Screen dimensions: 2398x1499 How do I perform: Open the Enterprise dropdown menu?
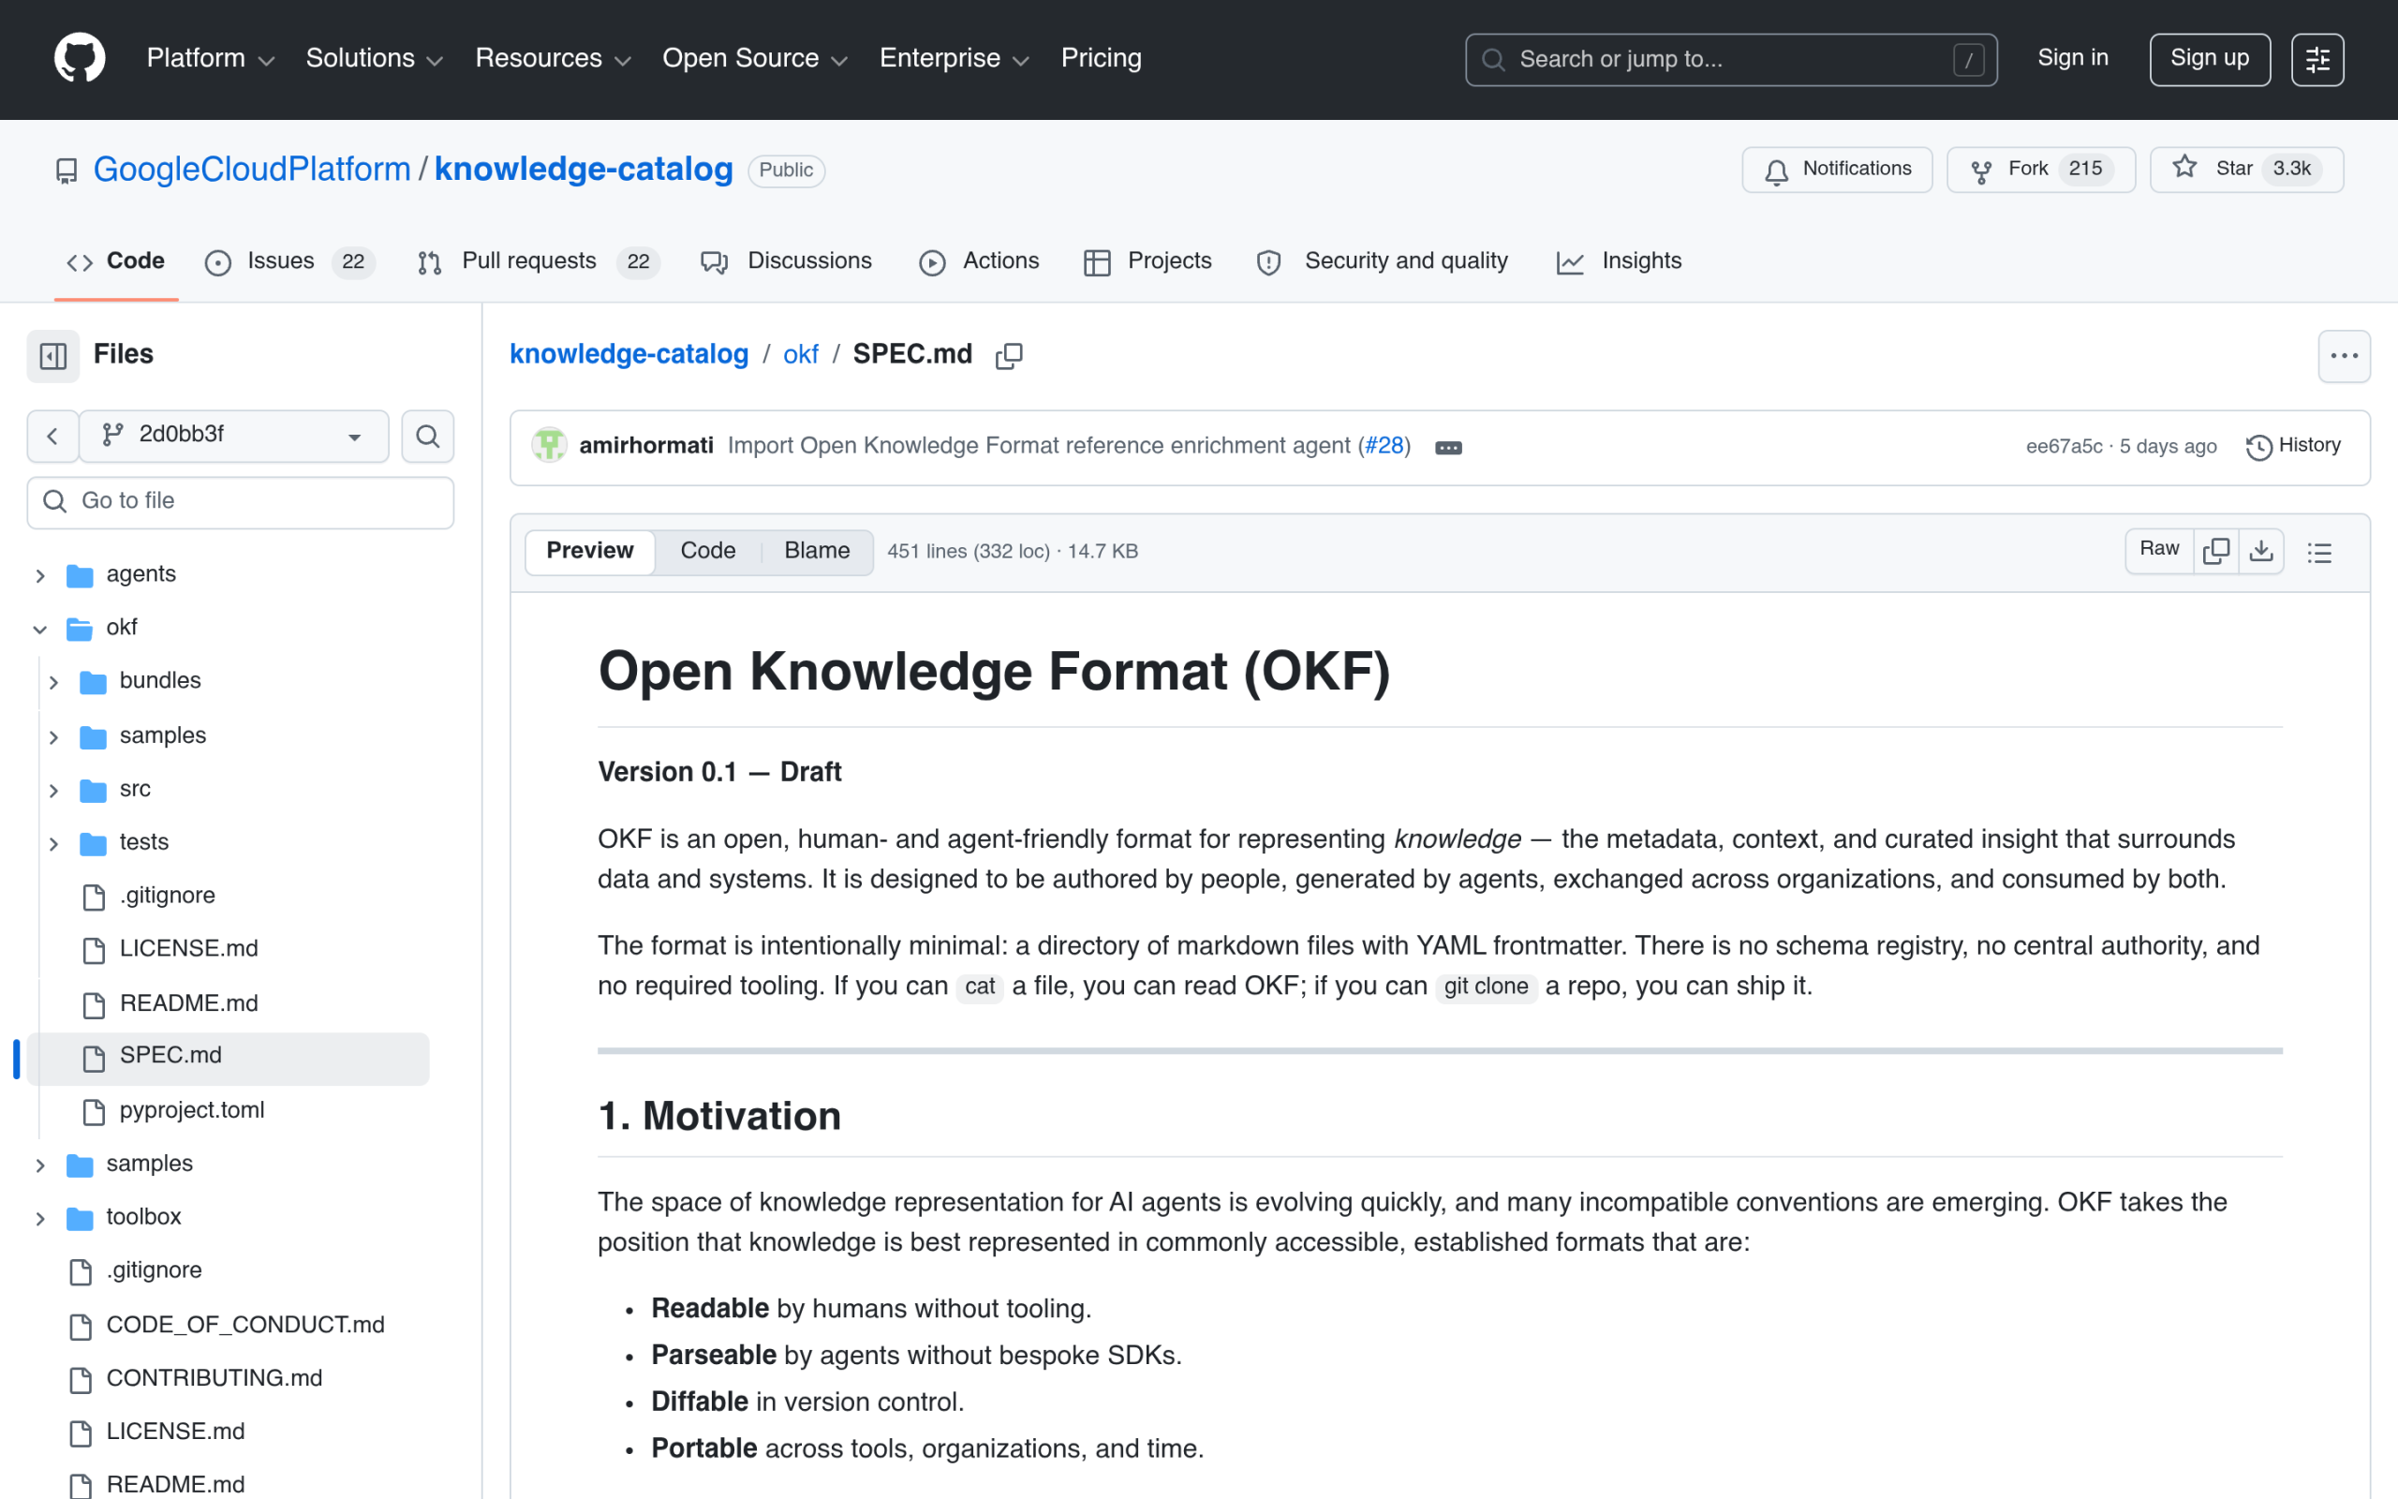coord(955,58)
